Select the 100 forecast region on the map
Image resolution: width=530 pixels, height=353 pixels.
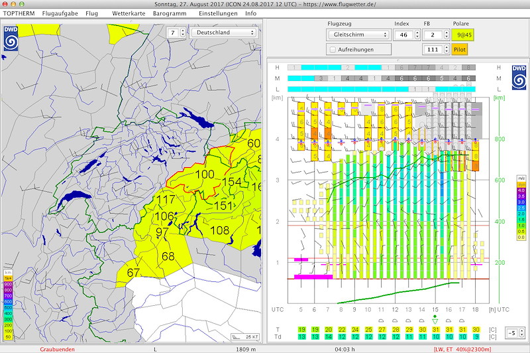point(205,174)
